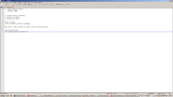Screen dimensions: 173x97
Task: Open the View menu
Action: coord(11,2)
